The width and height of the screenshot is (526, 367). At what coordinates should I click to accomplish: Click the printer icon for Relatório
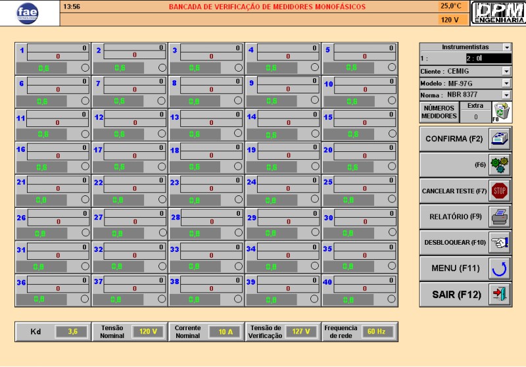(x=500, y=216)
